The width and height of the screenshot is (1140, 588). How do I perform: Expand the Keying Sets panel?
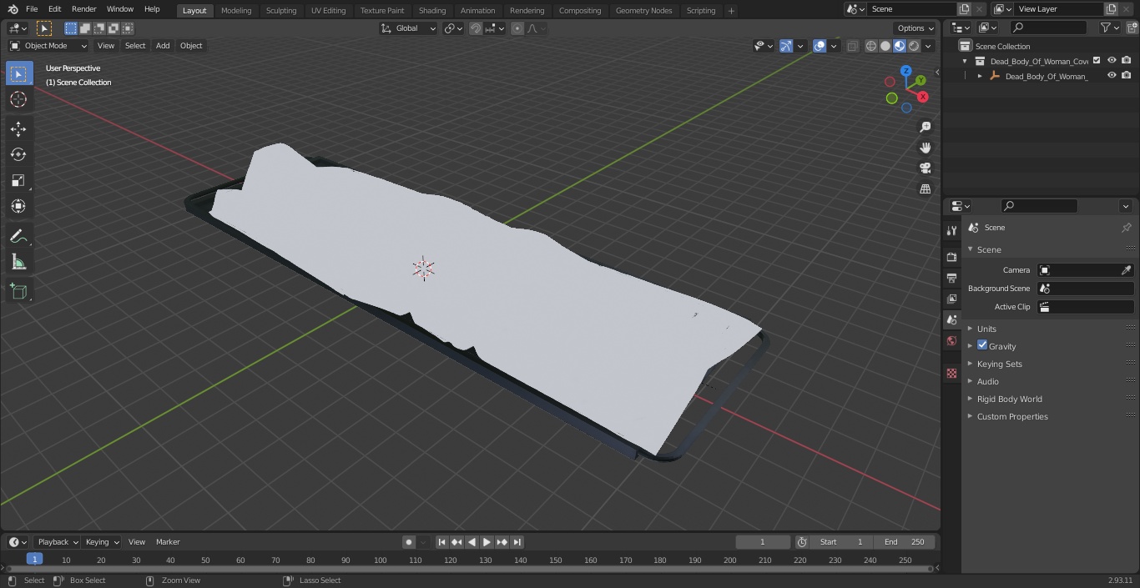click(999, 364)
